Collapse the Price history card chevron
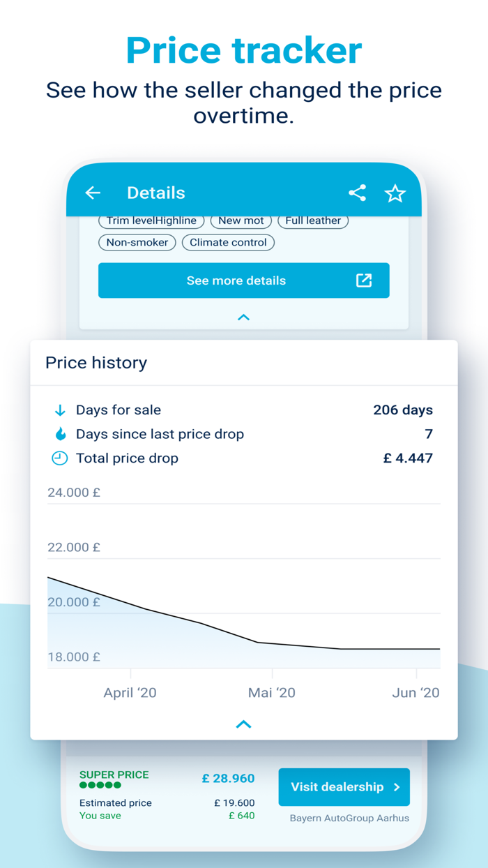The height and width of the screenshot is (868, 488). pos(243,724)
